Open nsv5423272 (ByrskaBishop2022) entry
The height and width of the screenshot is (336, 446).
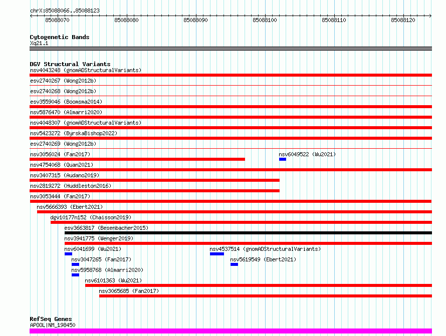[x=74, y=133]
